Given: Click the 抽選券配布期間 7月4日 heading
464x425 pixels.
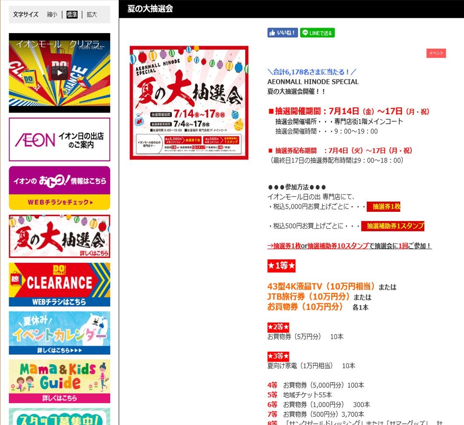Looking at the screenshot, I should 340,151.
